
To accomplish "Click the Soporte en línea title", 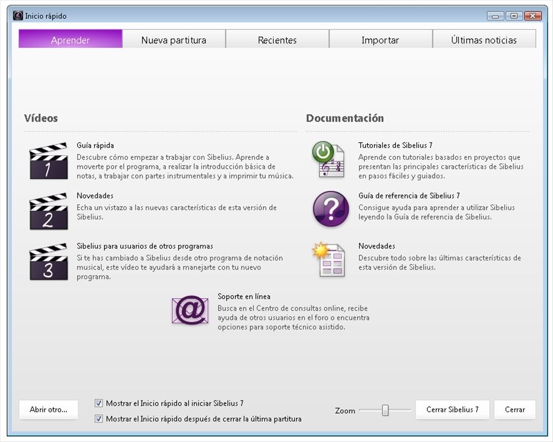I will (244, 297).
